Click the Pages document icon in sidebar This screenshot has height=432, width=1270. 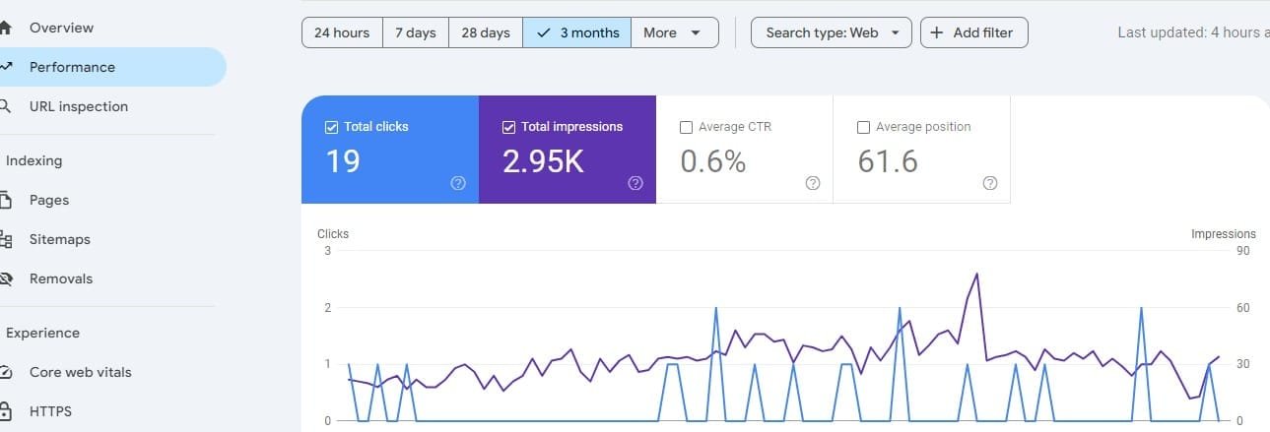[x=5, y=200]
